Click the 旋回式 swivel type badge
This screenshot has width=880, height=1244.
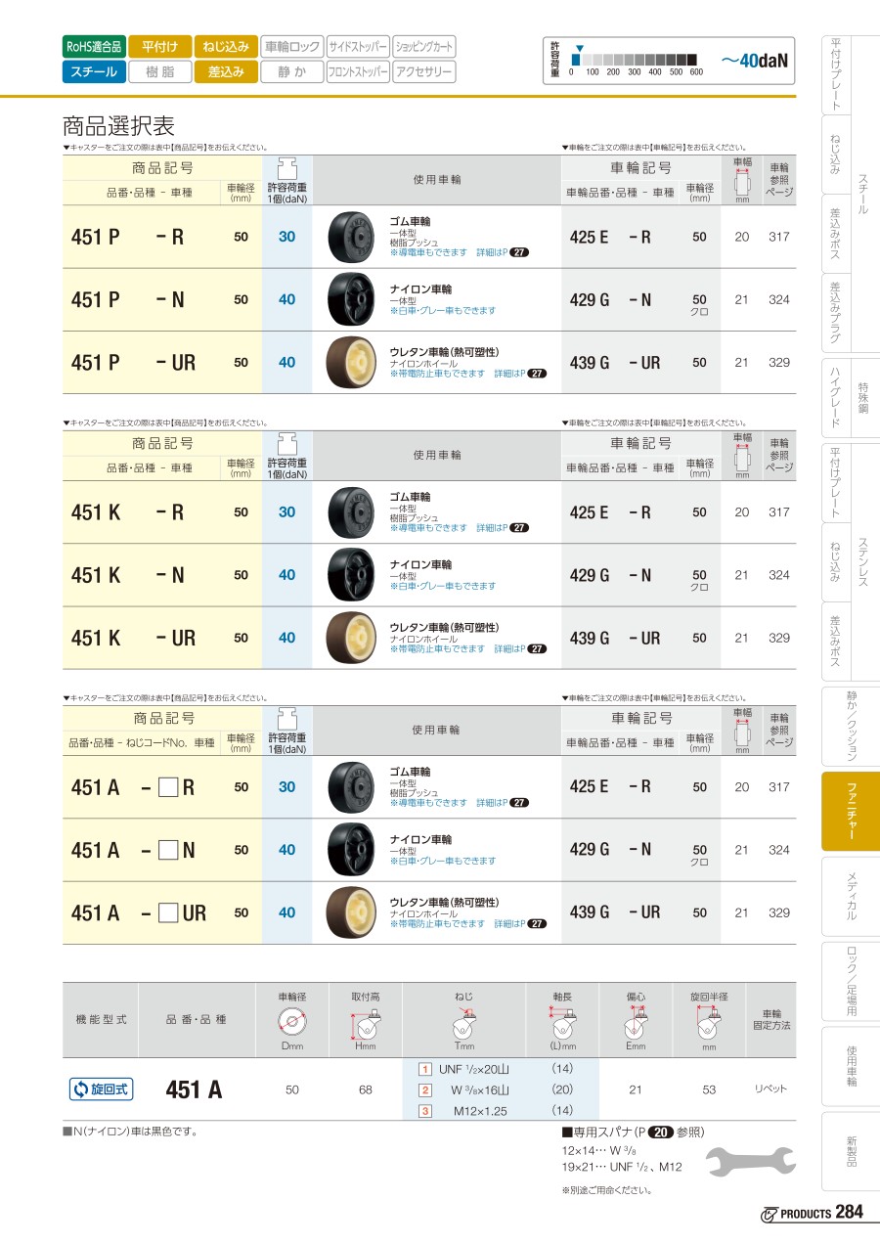[100, 1089]
